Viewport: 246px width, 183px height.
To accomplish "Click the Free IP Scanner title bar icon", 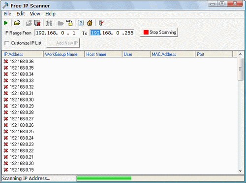I will point(5,5).
